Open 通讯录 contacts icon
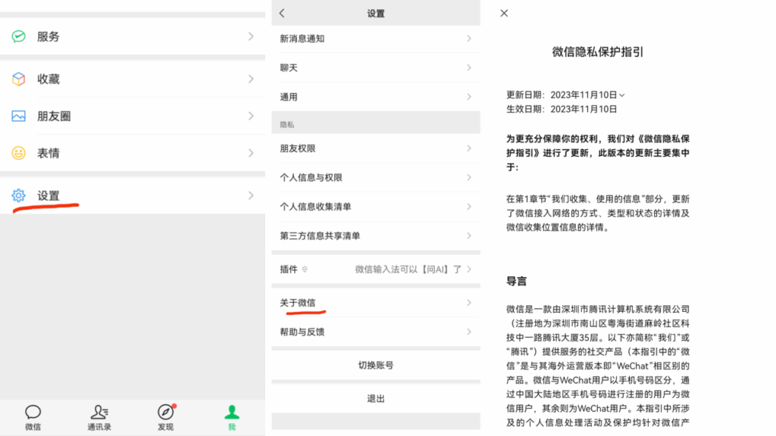 (99, 411)
